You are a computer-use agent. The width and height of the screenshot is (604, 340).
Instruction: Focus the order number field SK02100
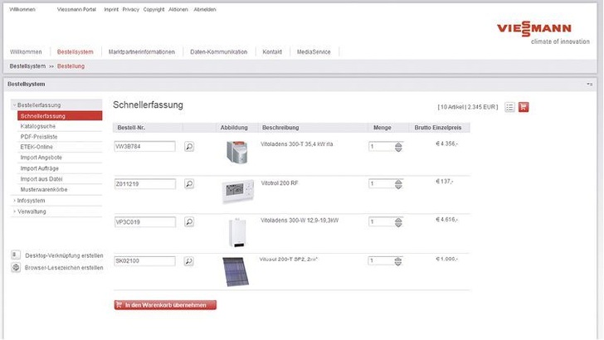145,260
